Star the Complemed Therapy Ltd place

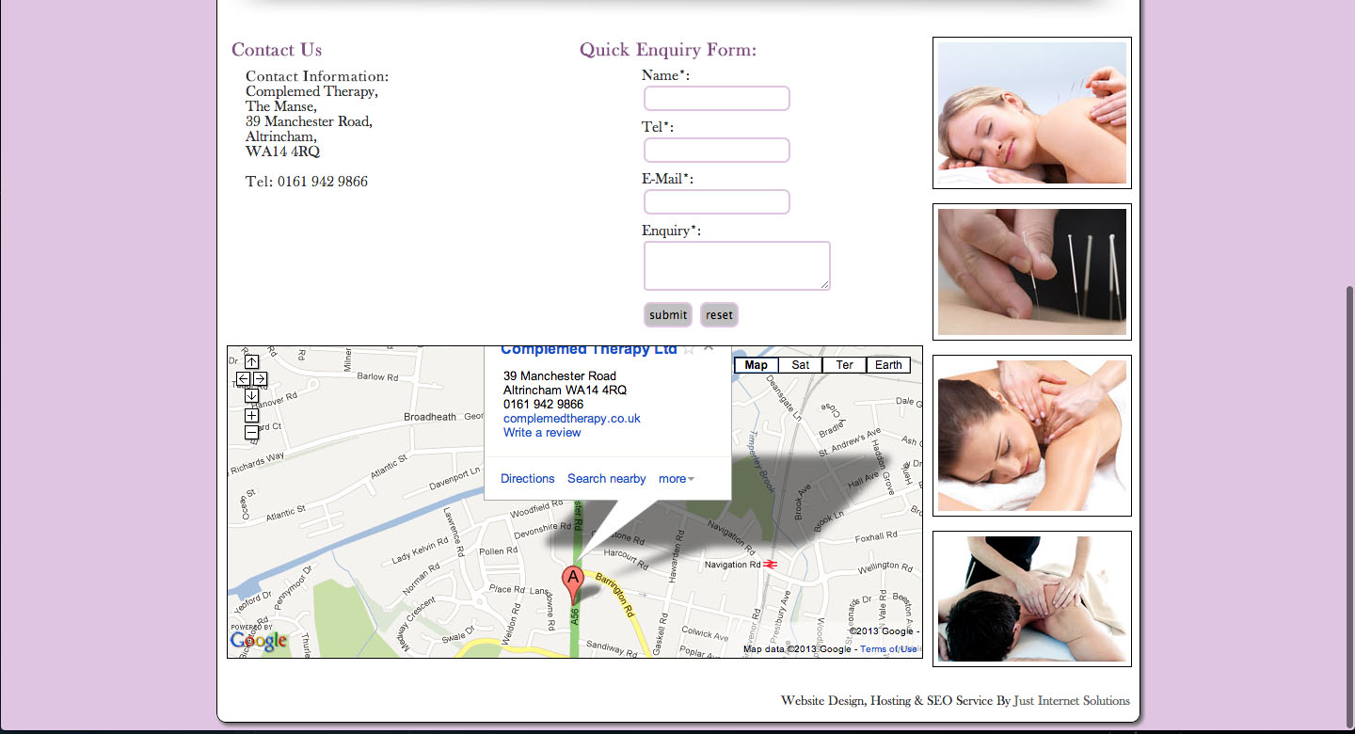tap(689, 350)
